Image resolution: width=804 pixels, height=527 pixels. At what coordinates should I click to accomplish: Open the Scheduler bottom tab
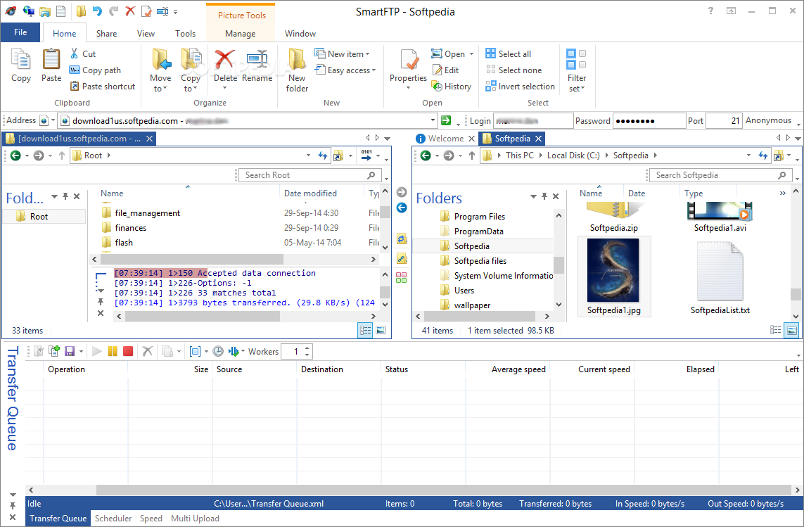pyautogui.click(x=113, y=519)
